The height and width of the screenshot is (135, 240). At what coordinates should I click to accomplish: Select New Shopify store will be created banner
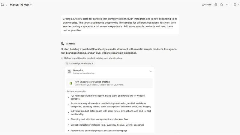click(109, 83)
